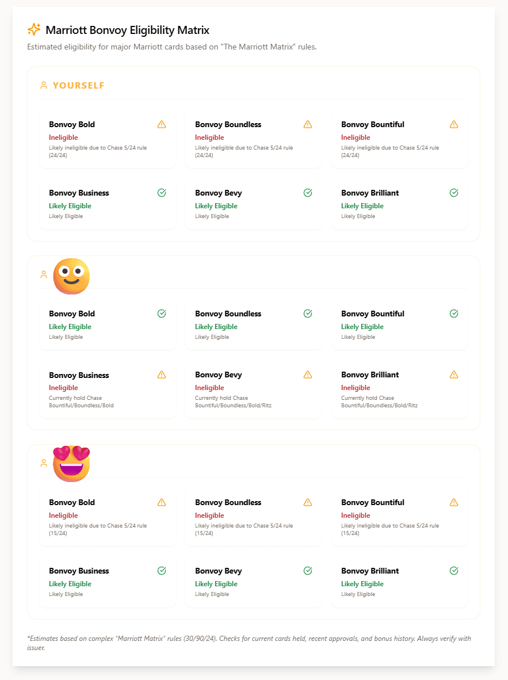Select the Bonvoy Bold card title in YOURSELF
The image size is (508, 680).
[72, 124]
